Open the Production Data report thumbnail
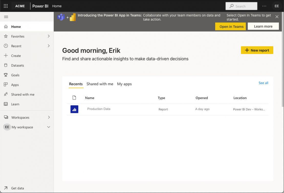Viewport: 284px width, 193px height. [x=74, y=109]
